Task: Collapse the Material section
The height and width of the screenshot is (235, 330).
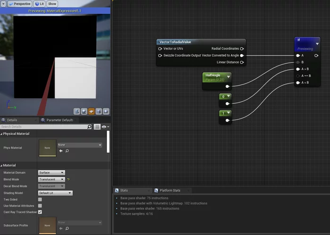Action: (1, 165)
